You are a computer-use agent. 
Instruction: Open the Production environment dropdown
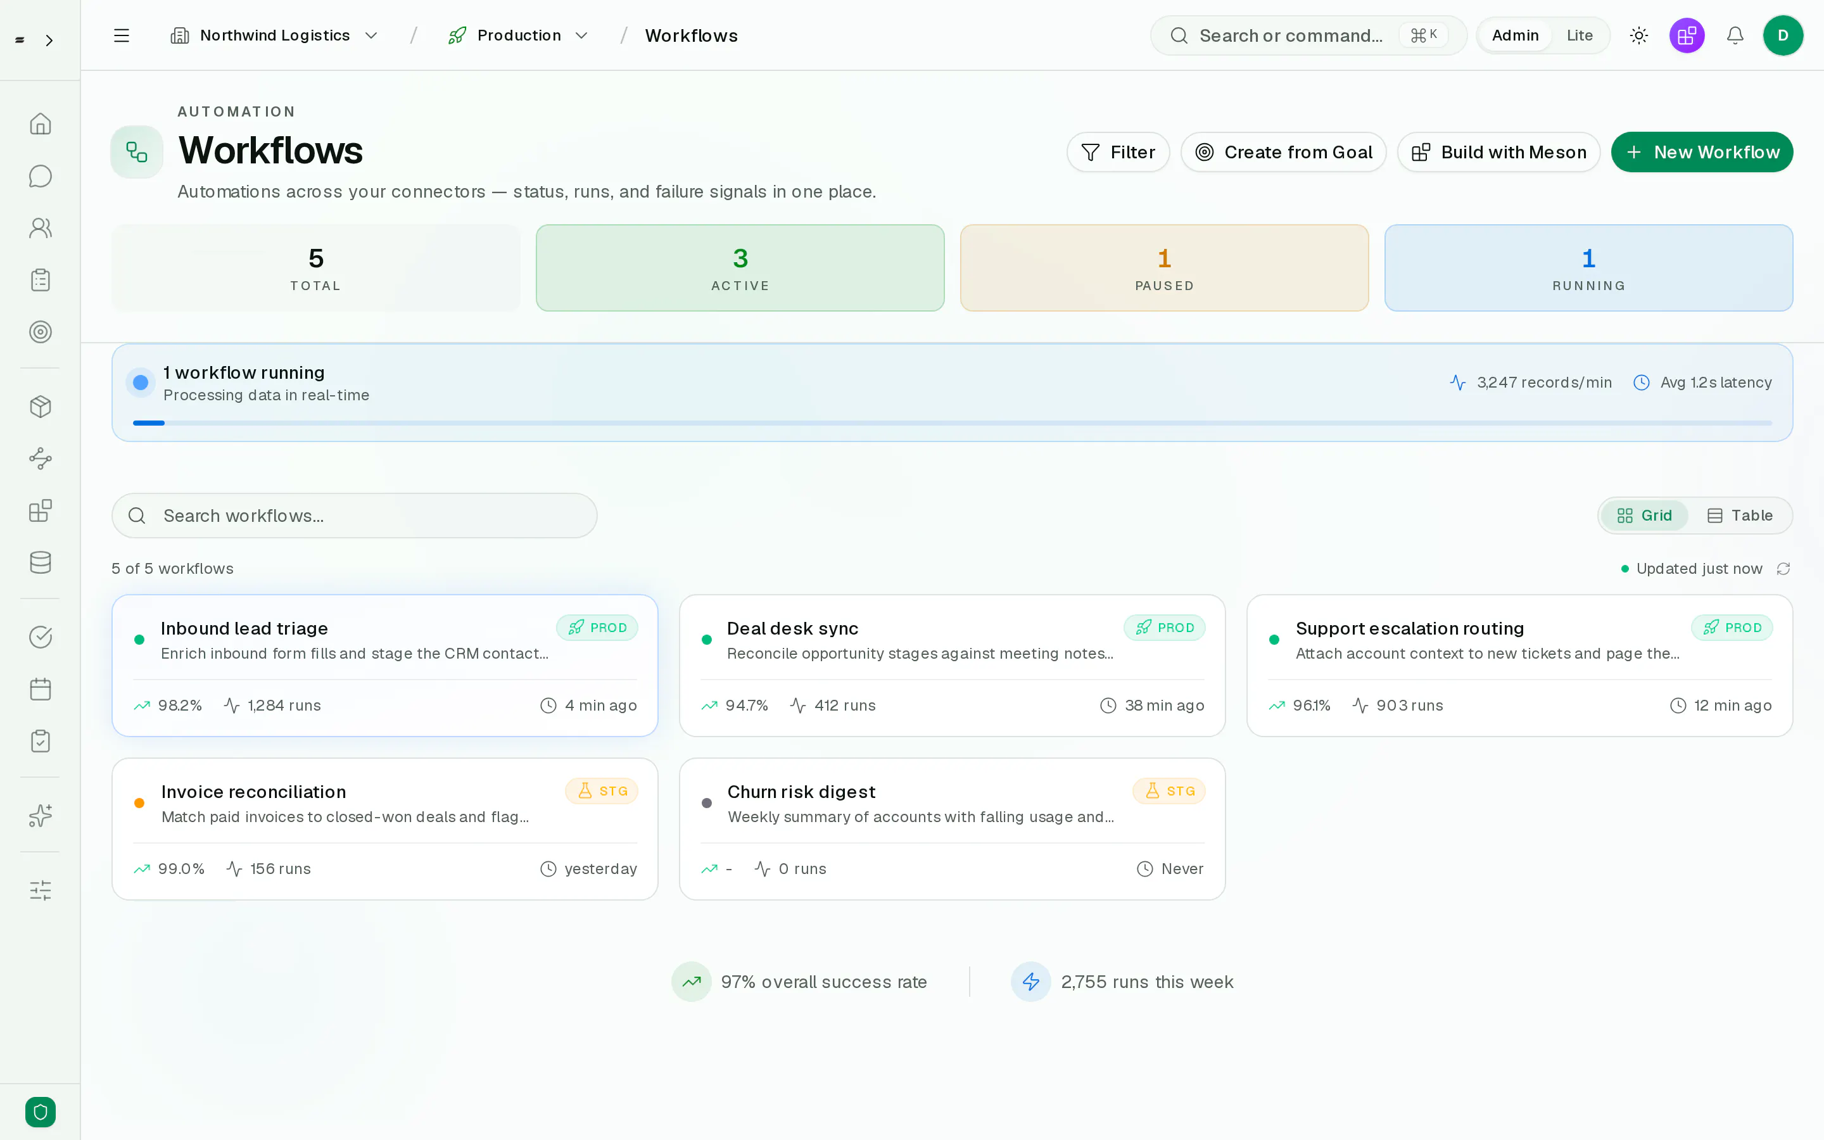pyautogui.click(x=519, y=35)
